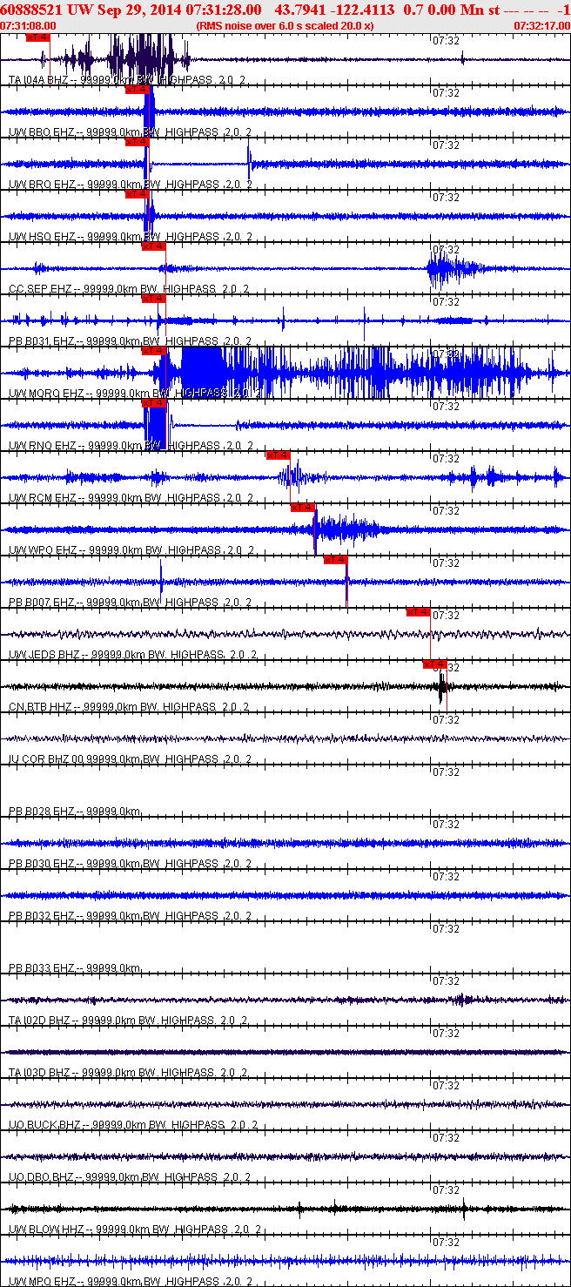Click the red pick flag on PB B007 trace

335,560
